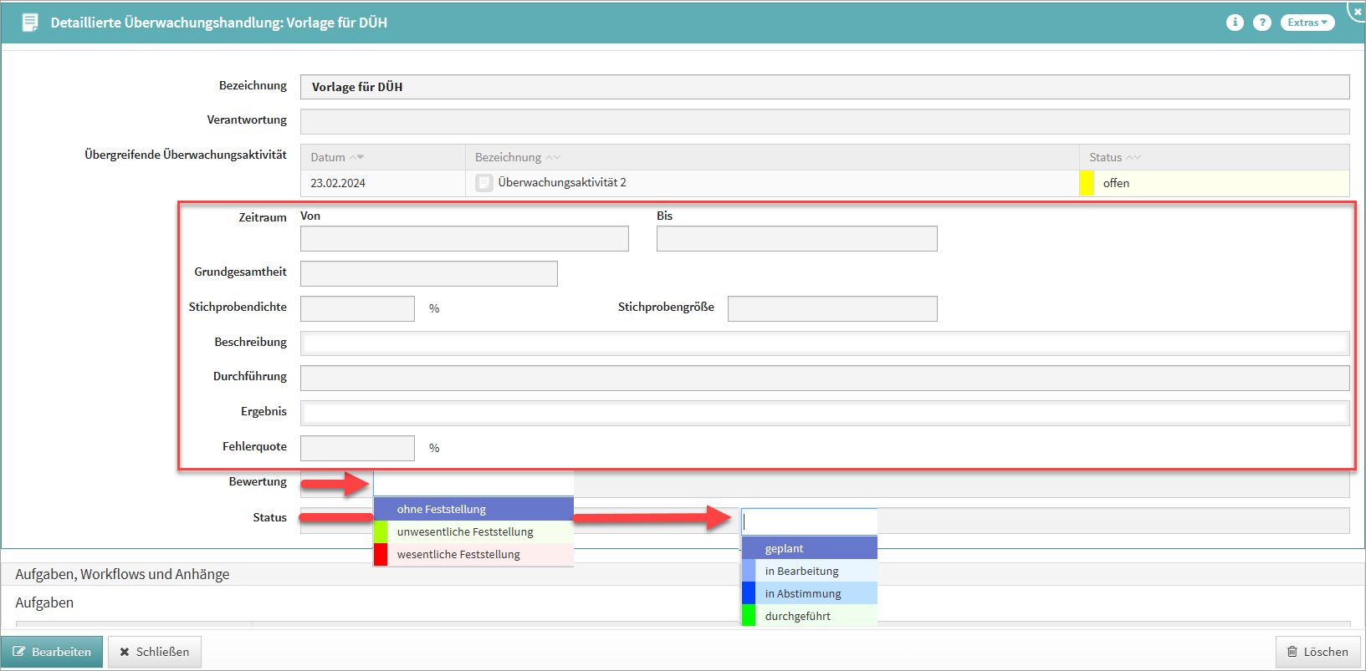Pick 'in Abstimmung' status option
This screenshot has width=1366, height=671.
pos(809,593)
